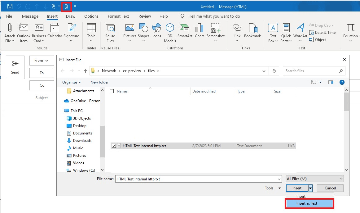The height and width of the screenshot is (213, 360).
Task: Open the Text Box menu
Action: 273,33
